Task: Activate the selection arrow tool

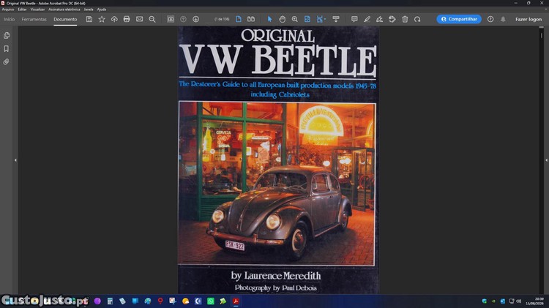Action: [269, 19]
